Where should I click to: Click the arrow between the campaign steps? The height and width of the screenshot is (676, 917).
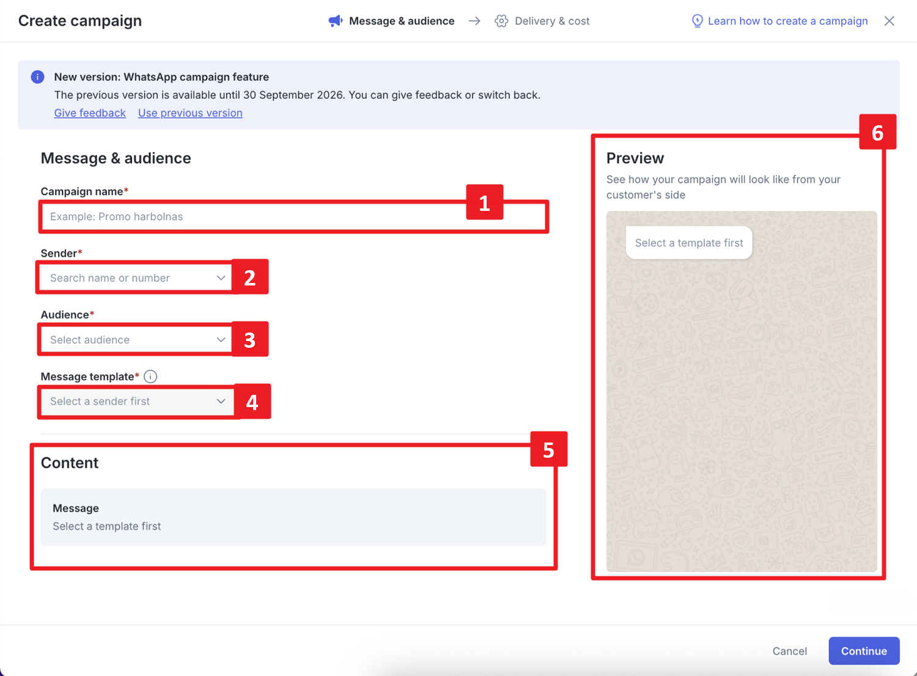[x=474, y=21]
